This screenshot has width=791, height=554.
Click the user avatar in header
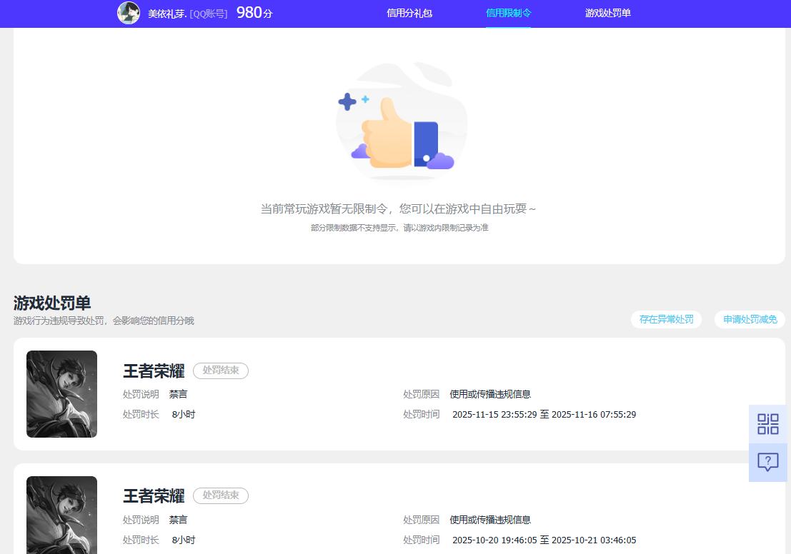point(129,13)
